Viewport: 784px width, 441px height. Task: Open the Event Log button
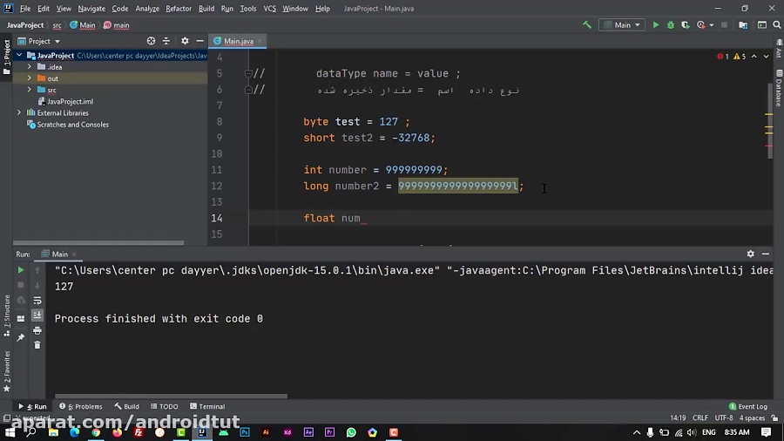point(747,406)
